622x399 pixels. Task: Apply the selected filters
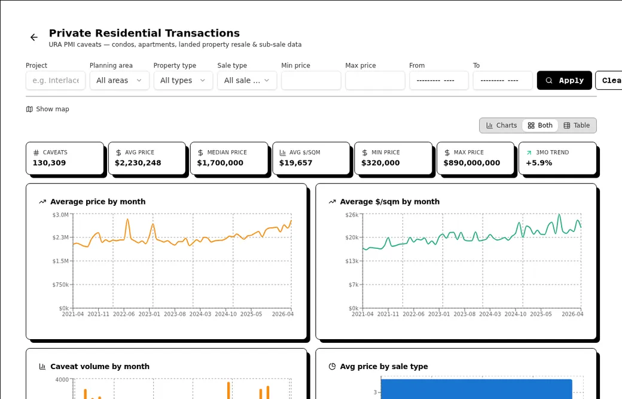pyautogui.click(x=565, y=81)
